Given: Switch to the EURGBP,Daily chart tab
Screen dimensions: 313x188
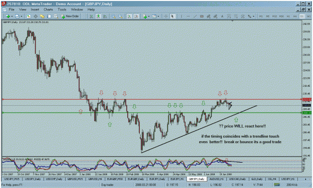Looking at the screenshot, I should click(x=136, y=179).
